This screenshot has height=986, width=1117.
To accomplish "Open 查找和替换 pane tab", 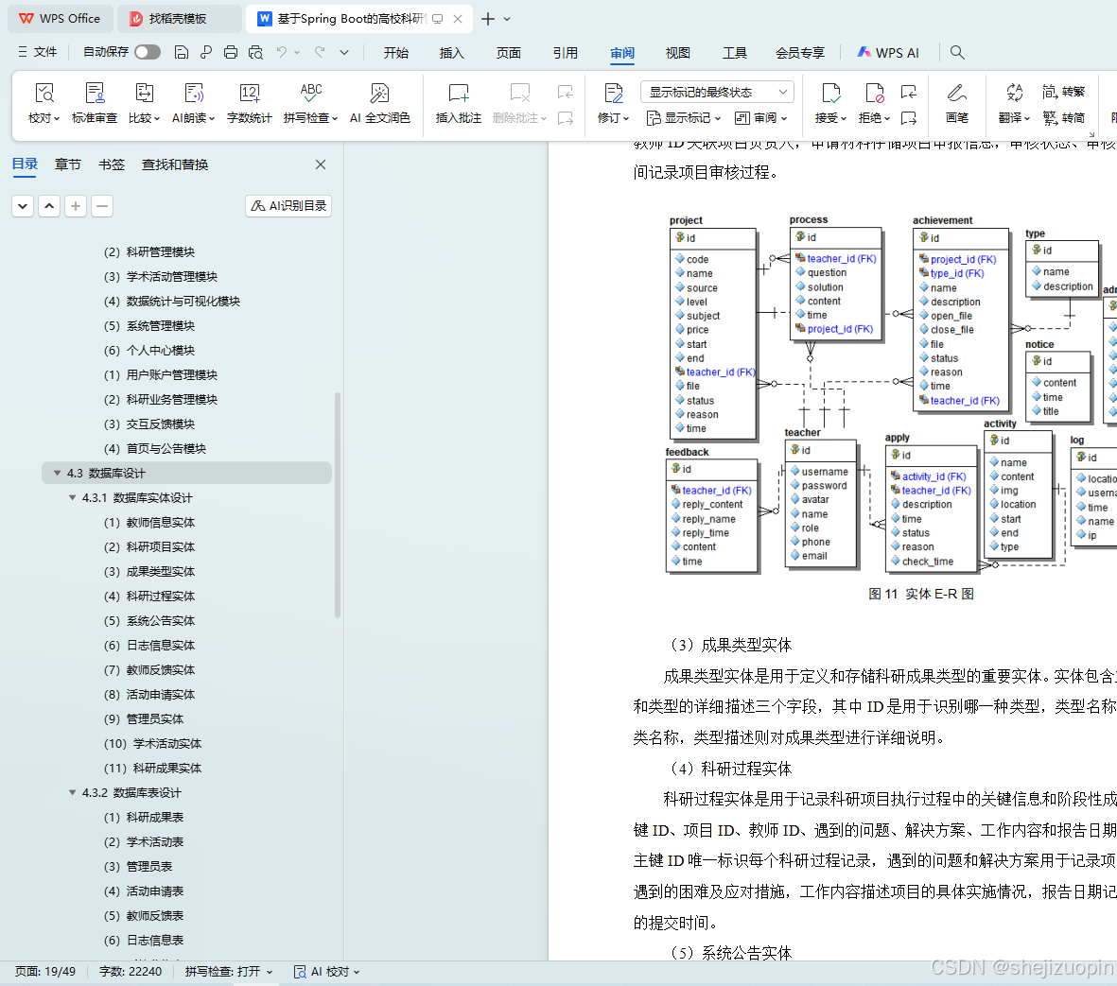I will coord(175,164).
